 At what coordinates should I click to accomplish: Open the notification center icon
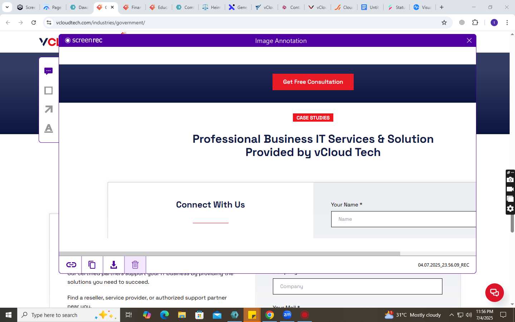tap(503, 315)
